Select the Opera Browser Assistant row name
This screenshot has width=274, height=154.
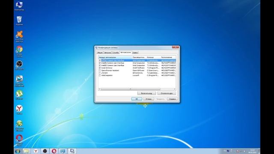tap(110, 70)
